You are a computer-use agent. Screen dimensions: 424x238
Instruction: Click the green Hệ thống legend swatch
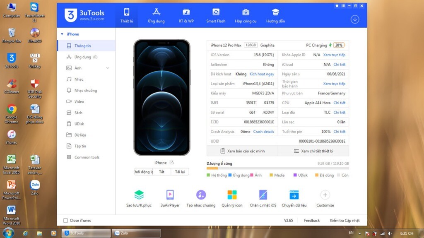208,175
